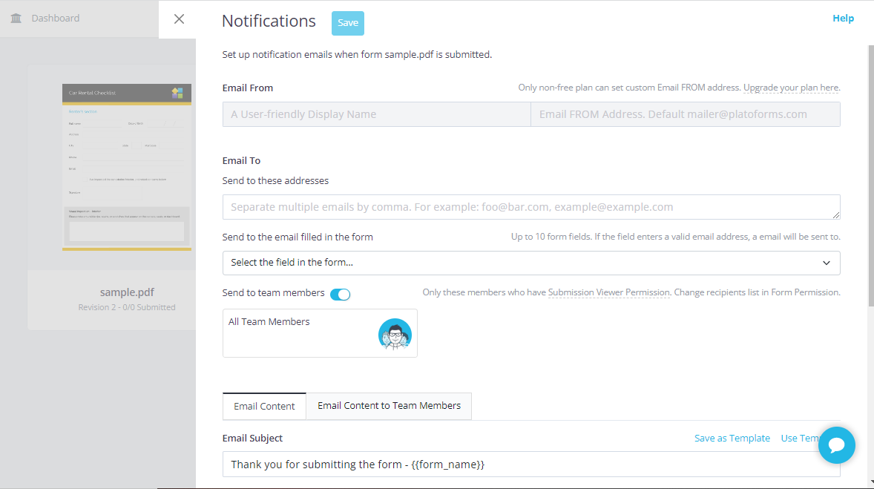The width and height of the screenshot is (874, 489).
Task: Open Submission Viewer Permission link
Action: [608, 292]
